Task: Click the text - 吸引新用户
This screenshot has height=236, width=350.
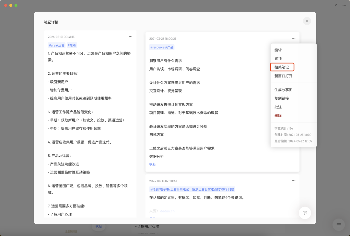Action: tap(58, 82)
